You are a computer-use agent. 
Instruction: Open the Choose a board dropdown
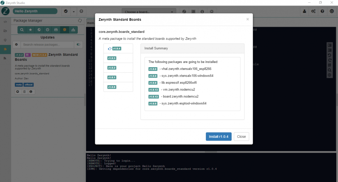149,12
